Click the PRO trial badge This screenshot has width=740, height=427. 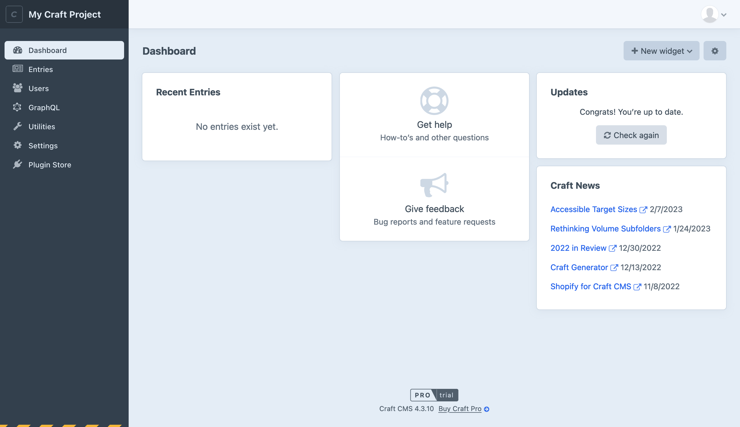[434, 395]
